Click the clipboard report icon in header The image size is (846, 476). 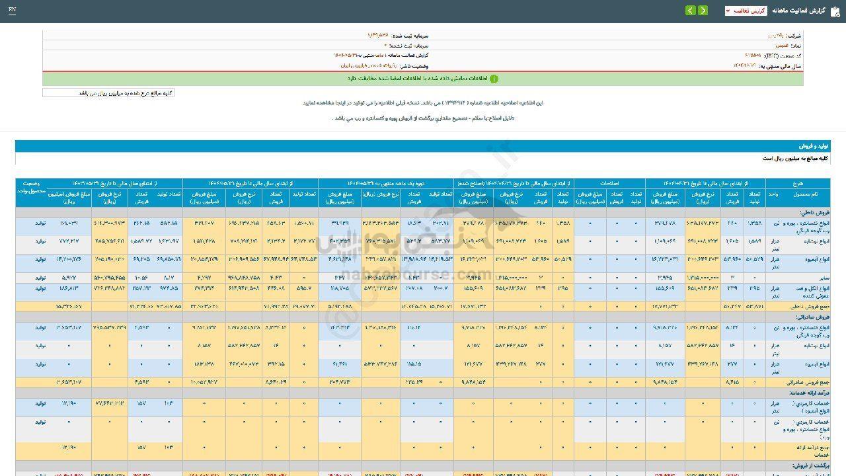835,11
